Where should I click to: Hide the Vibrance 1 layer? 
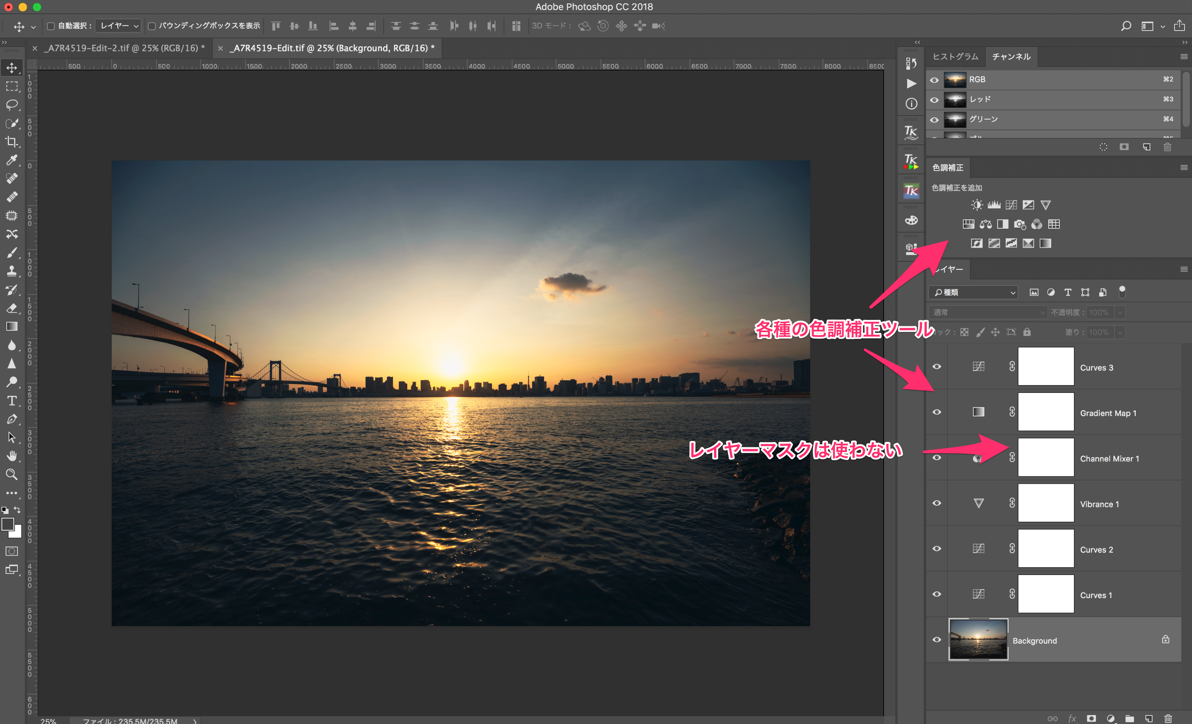tap(936, 503)
